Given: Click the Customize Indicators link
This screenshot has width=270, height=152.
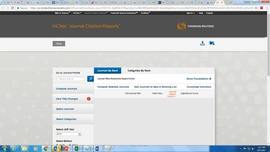Looking at the screenshot, I should [x=199, y=87].
